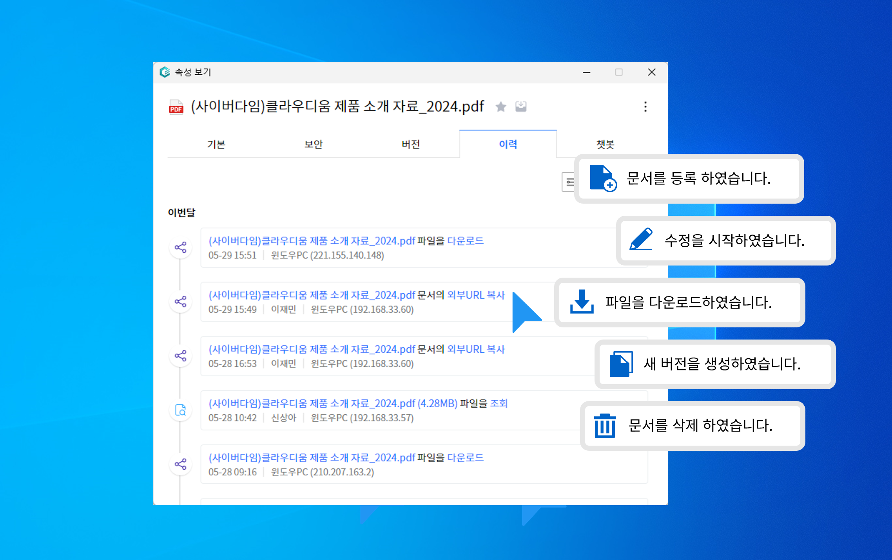Click pencil icon in 수정을 시작하였습니다 card
This screenshot has height=560, width=892.
click(x=641, y=239)
